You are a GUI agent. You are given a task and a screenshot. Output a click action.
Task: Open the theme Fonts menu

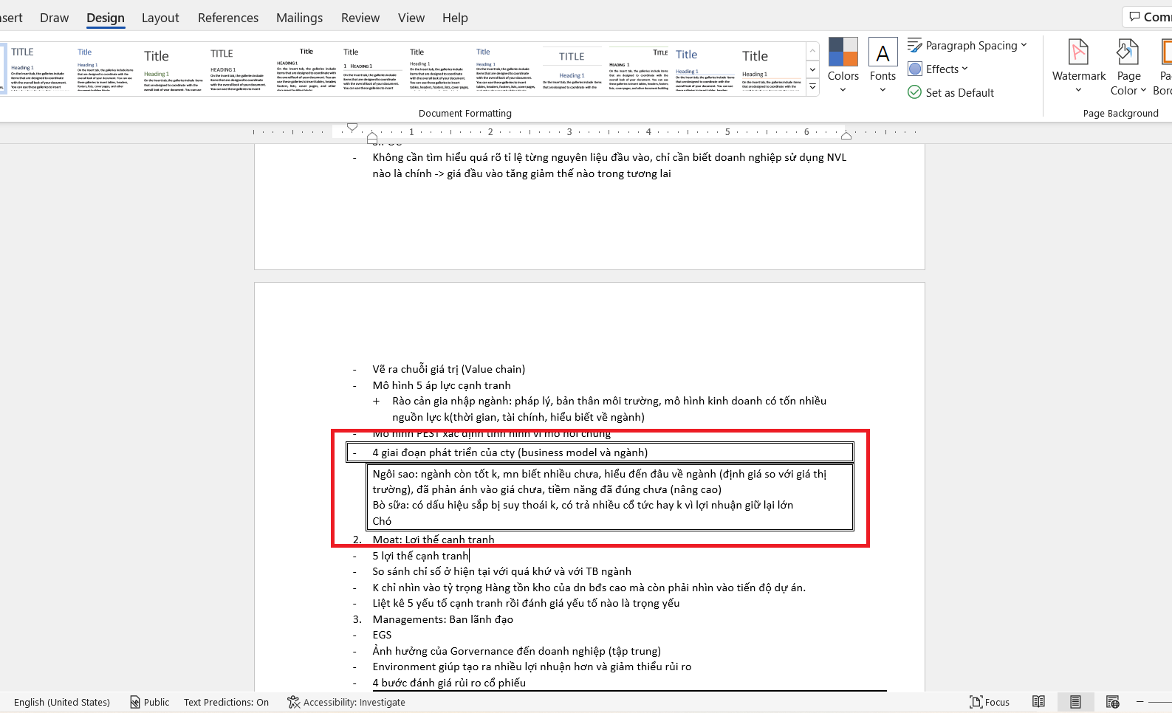click(883, 66)
